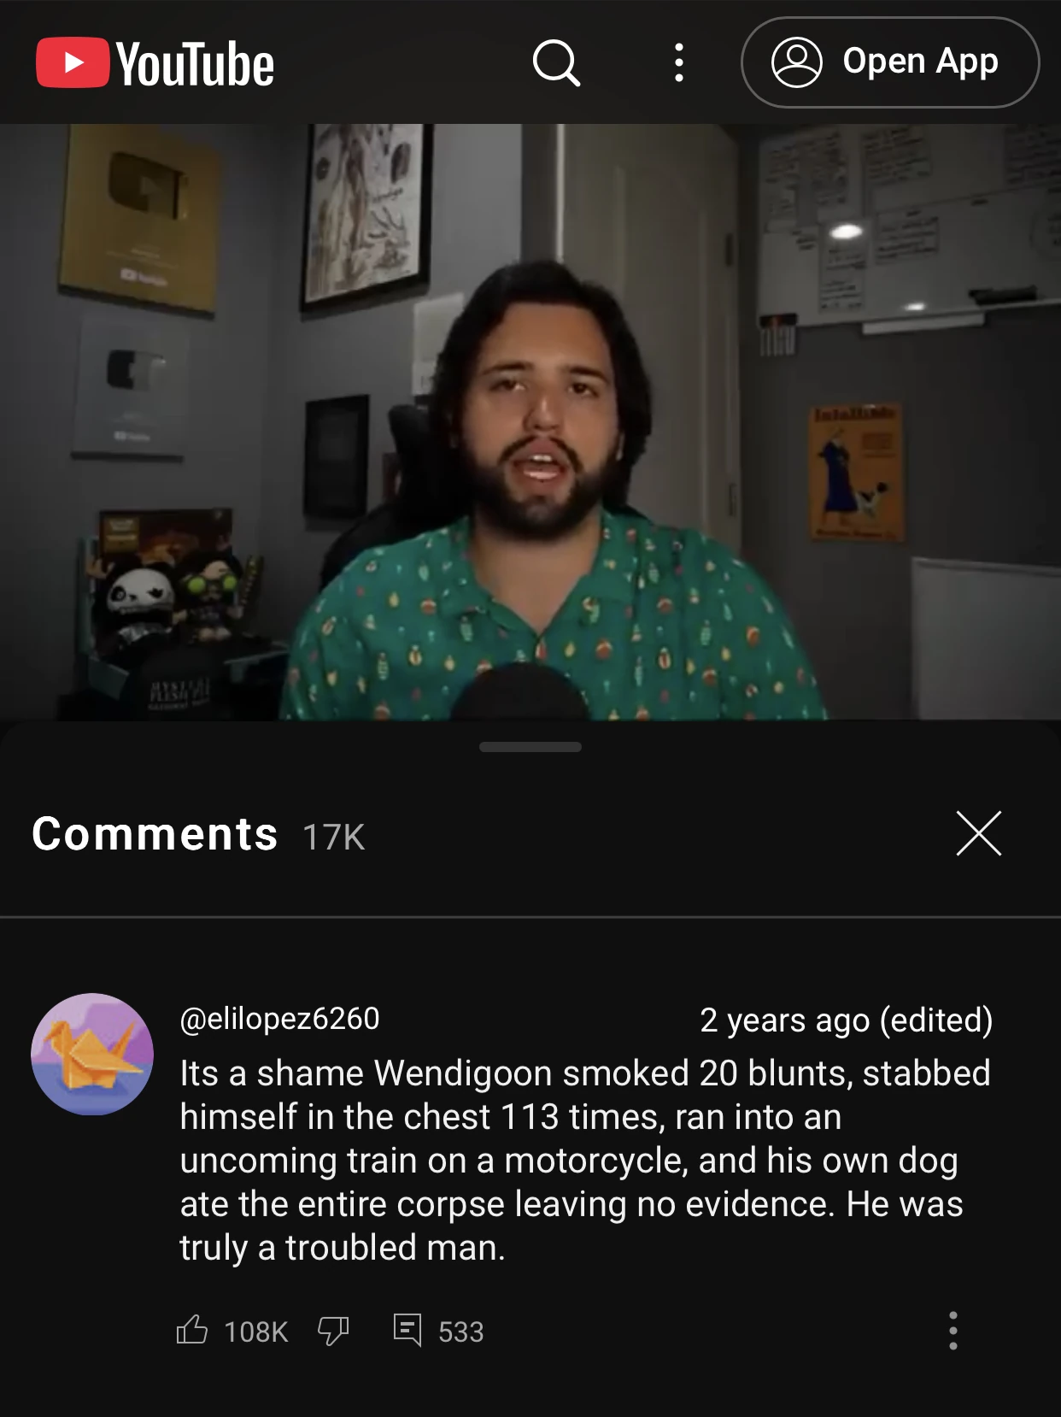The height and width of the screenshot is (1417, 1061).
Task: Open the YouTube home logo
Action: click(155, 63)
